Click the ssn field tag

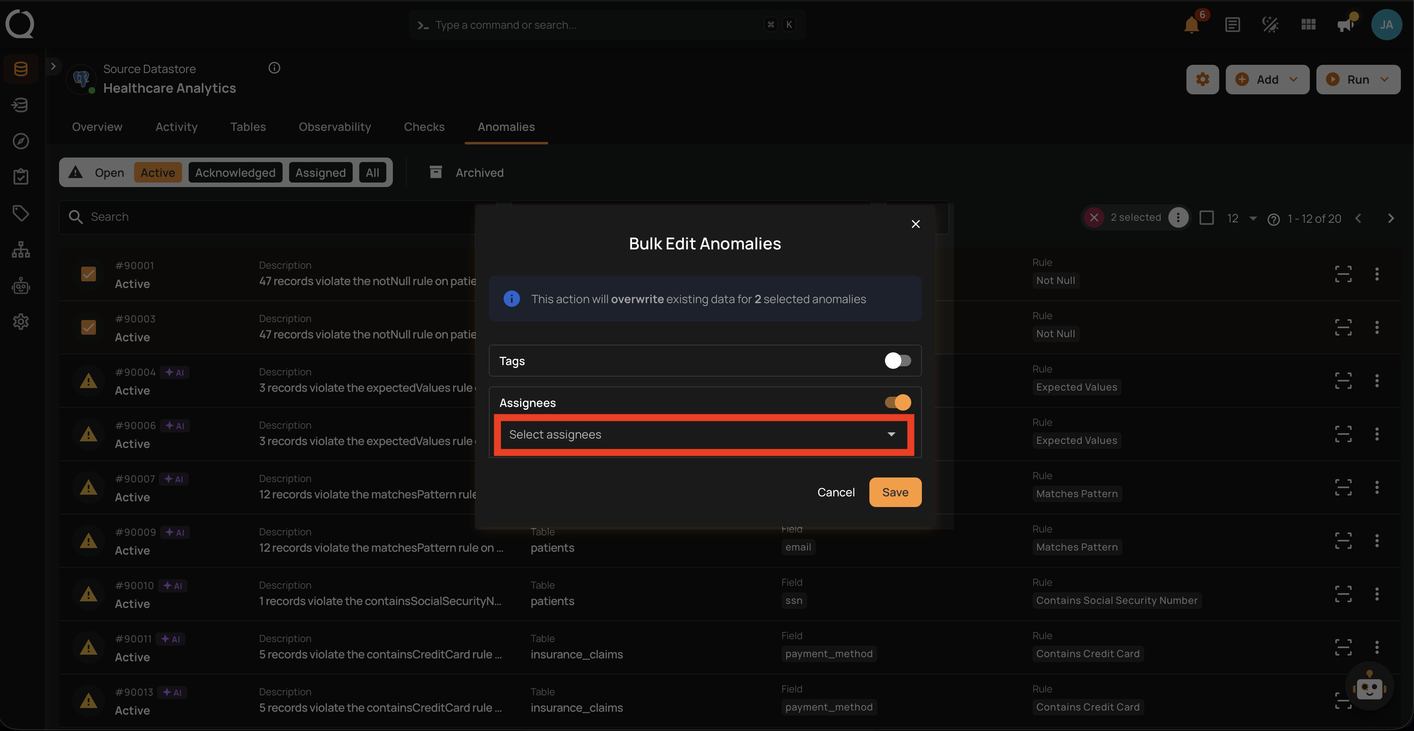pos(794,600)
